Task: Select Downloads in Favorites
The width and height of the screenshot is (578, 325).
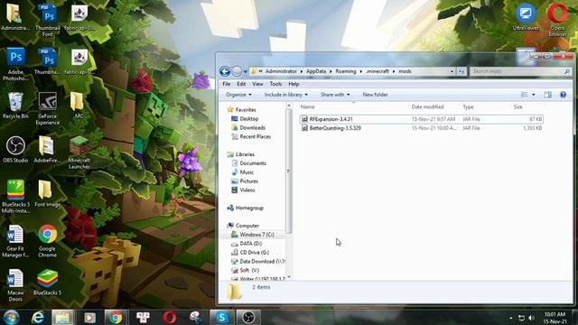Action: (253, 127)
